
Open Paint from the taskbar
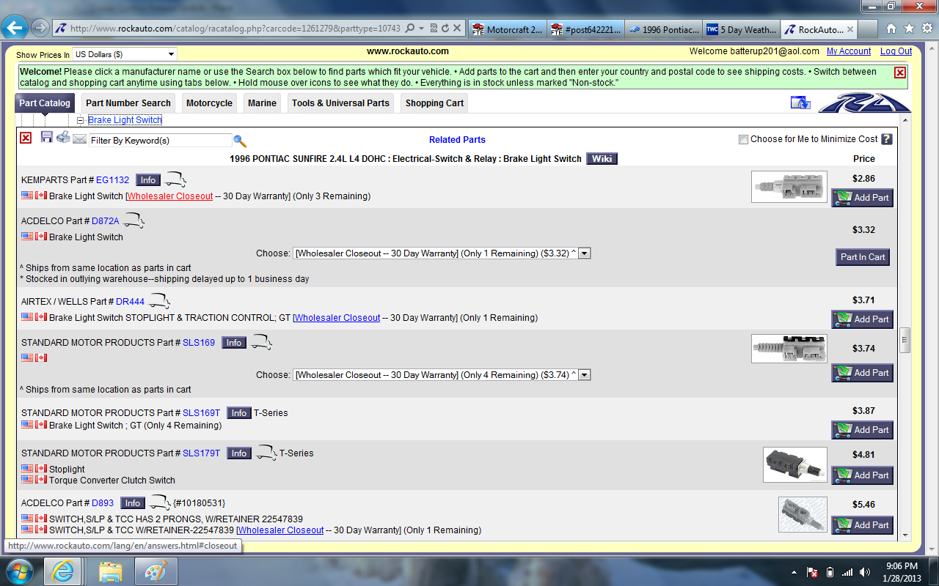[x=155, y=571]
